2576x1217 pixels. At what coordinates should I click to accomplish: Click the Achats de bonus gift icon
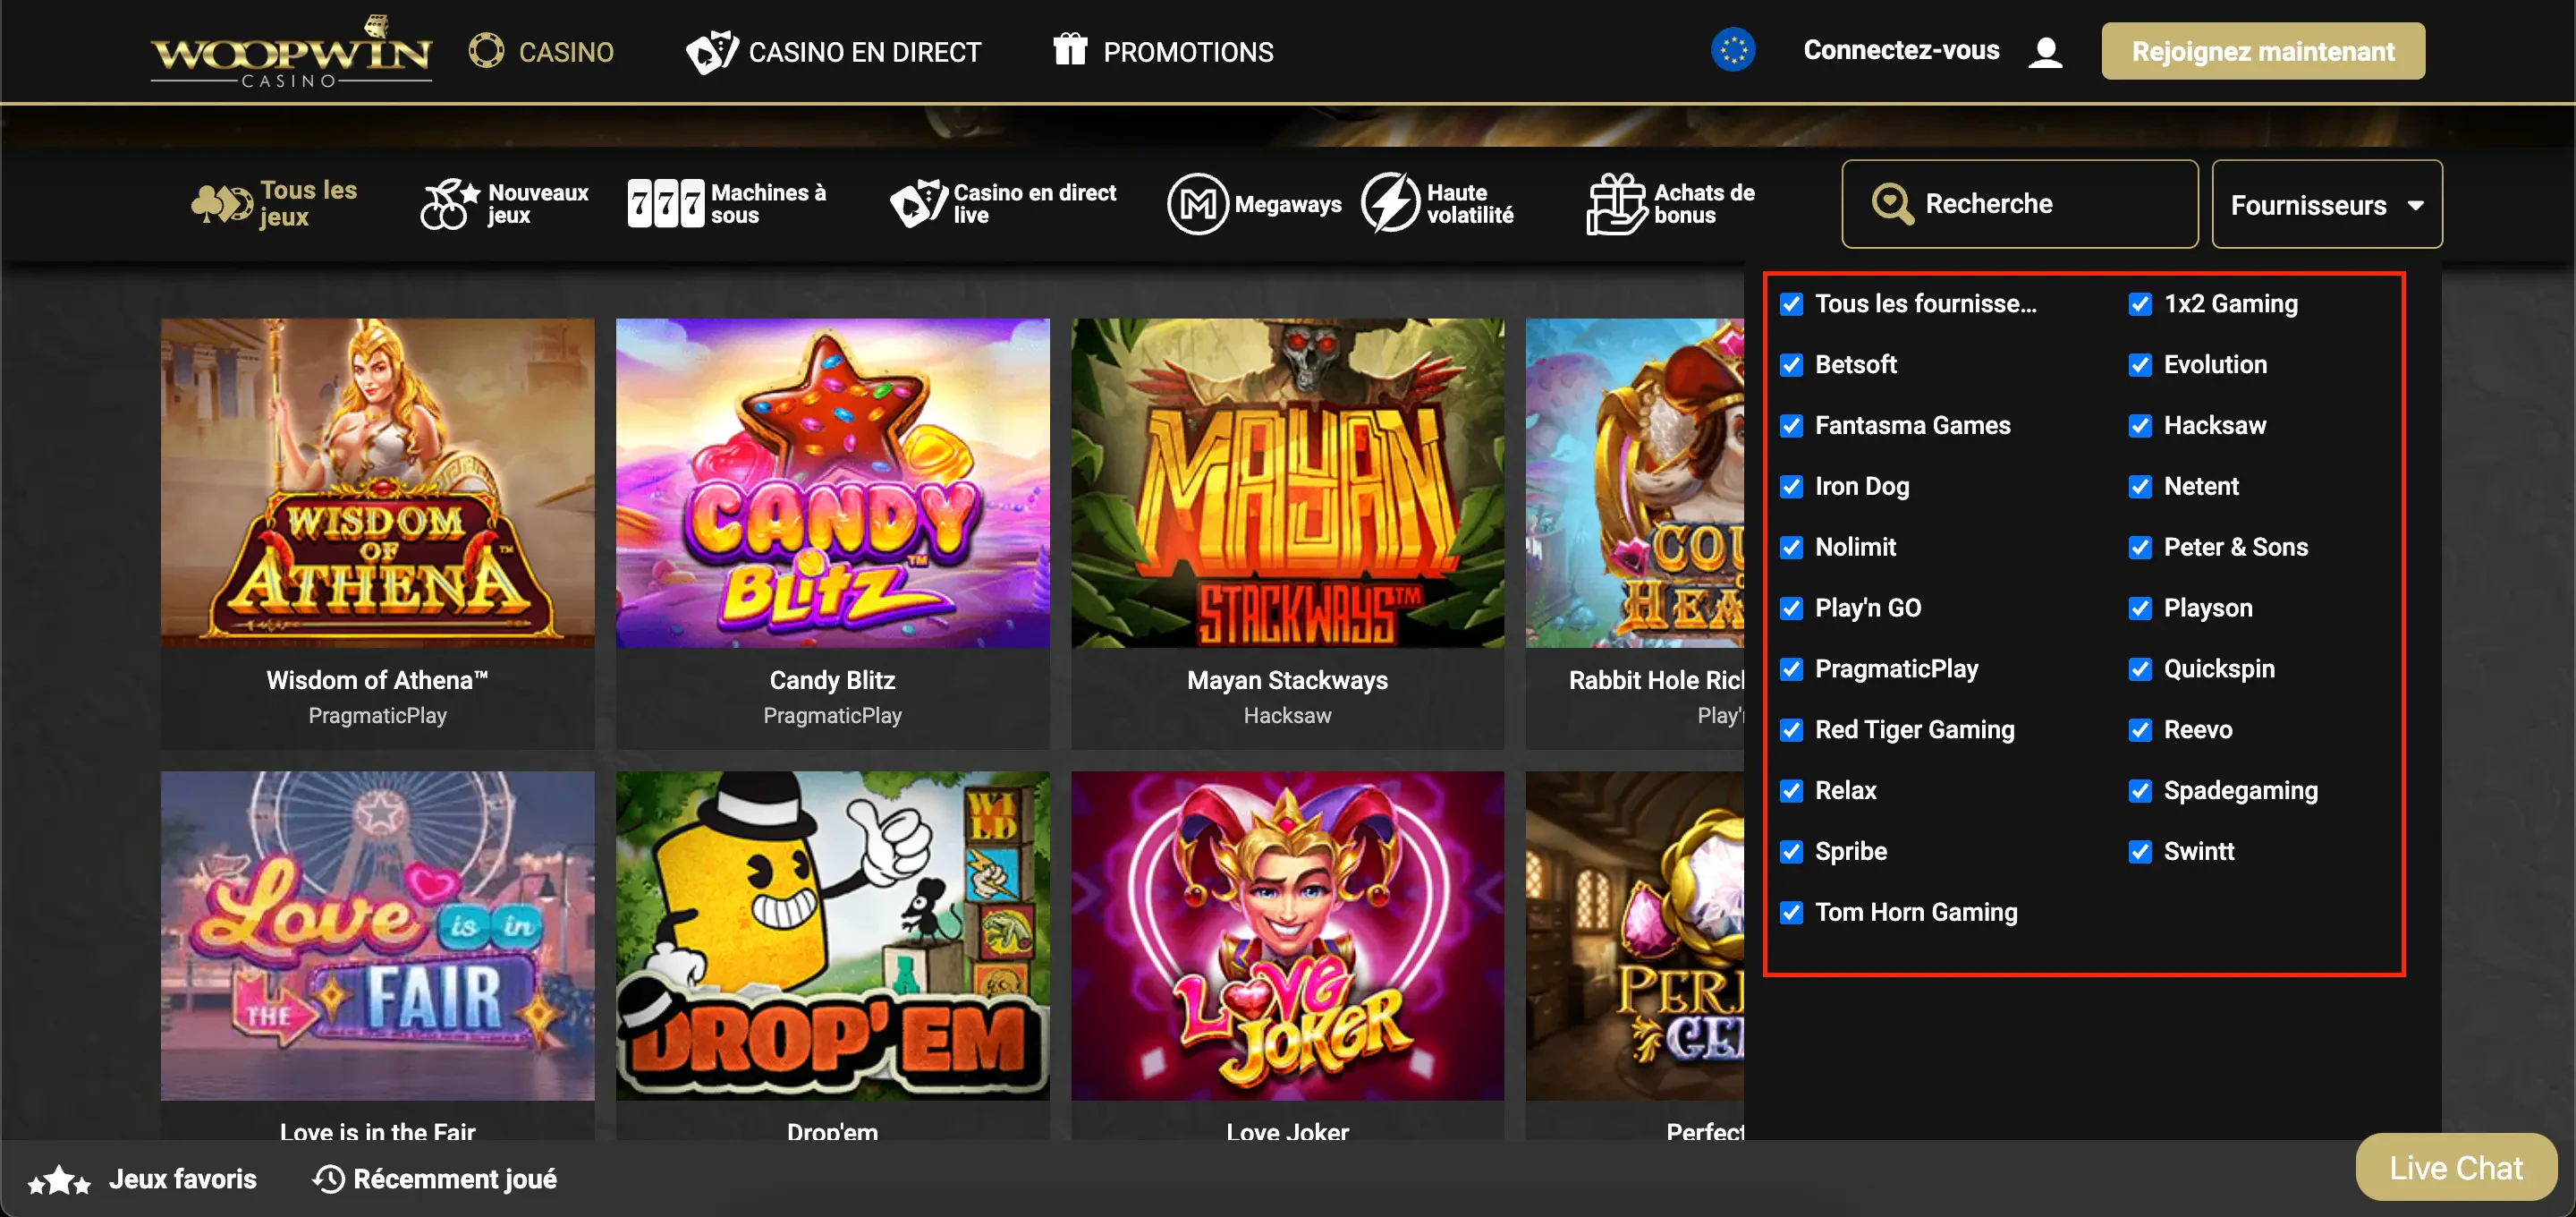point(1616,204)
